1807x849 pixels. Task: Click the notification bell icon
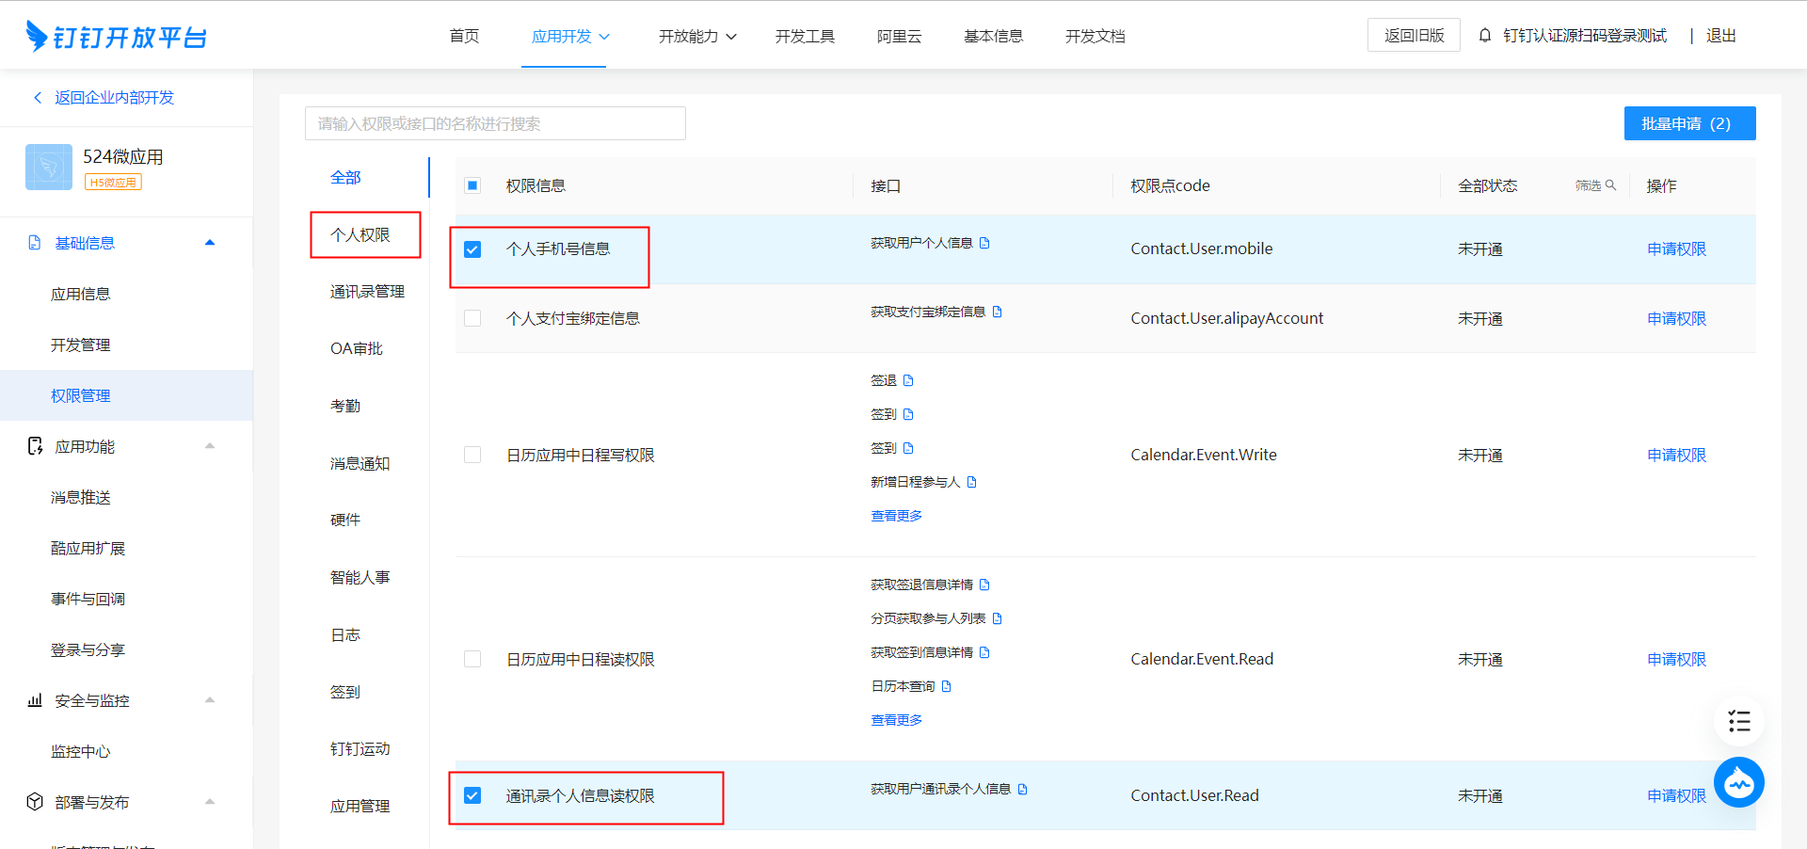(1485, 36)
